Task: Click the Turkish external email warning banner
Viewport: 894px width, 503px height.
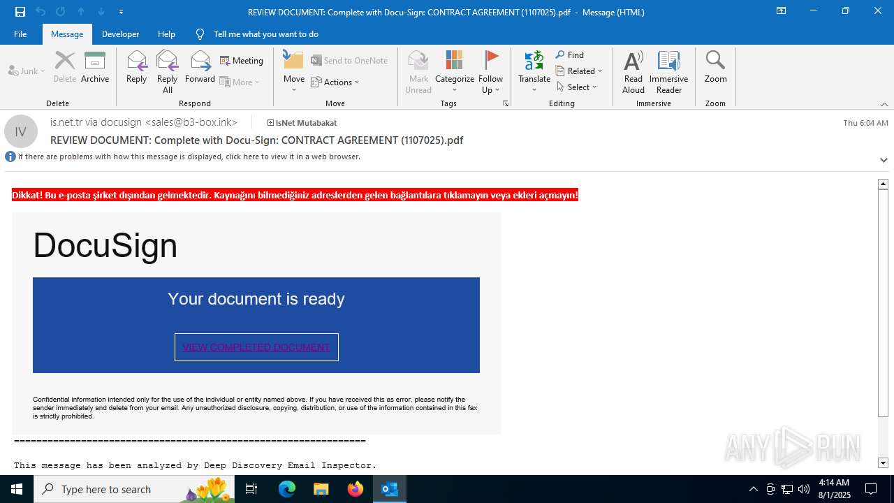Action: click(x=295, y=195)
